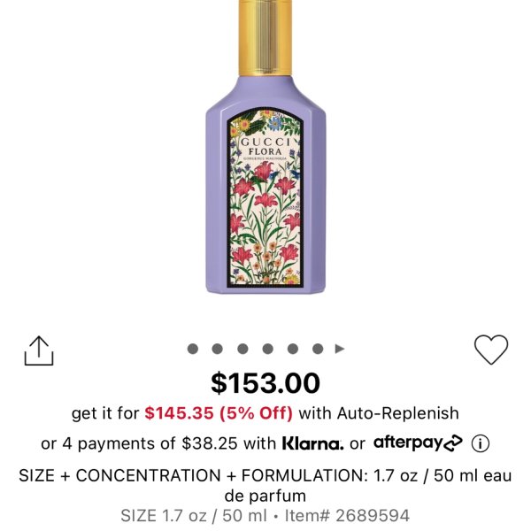Select the Size + Concentration + Formulation line
Viewport: 531px width, 531px height.
265,486
